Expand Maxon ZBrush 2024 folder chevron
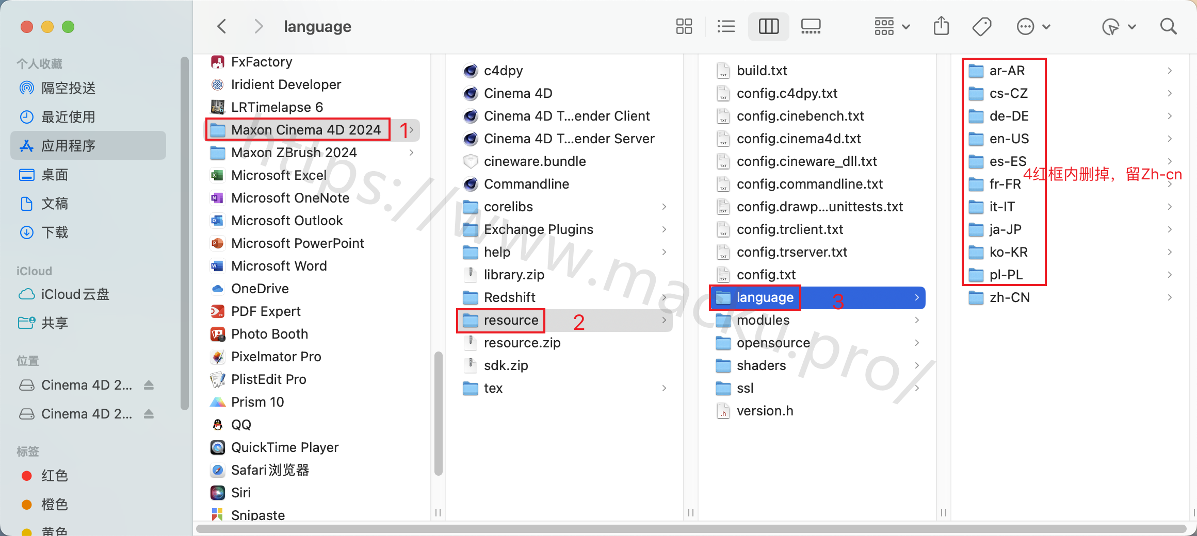The height and width of the screenshot is (536, 1197). point(411,153)
